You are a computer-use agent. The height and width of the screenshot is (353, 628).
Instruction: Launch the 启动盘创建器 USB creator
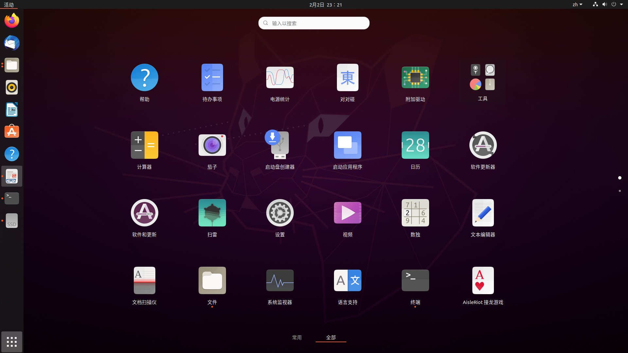point(280,145)
